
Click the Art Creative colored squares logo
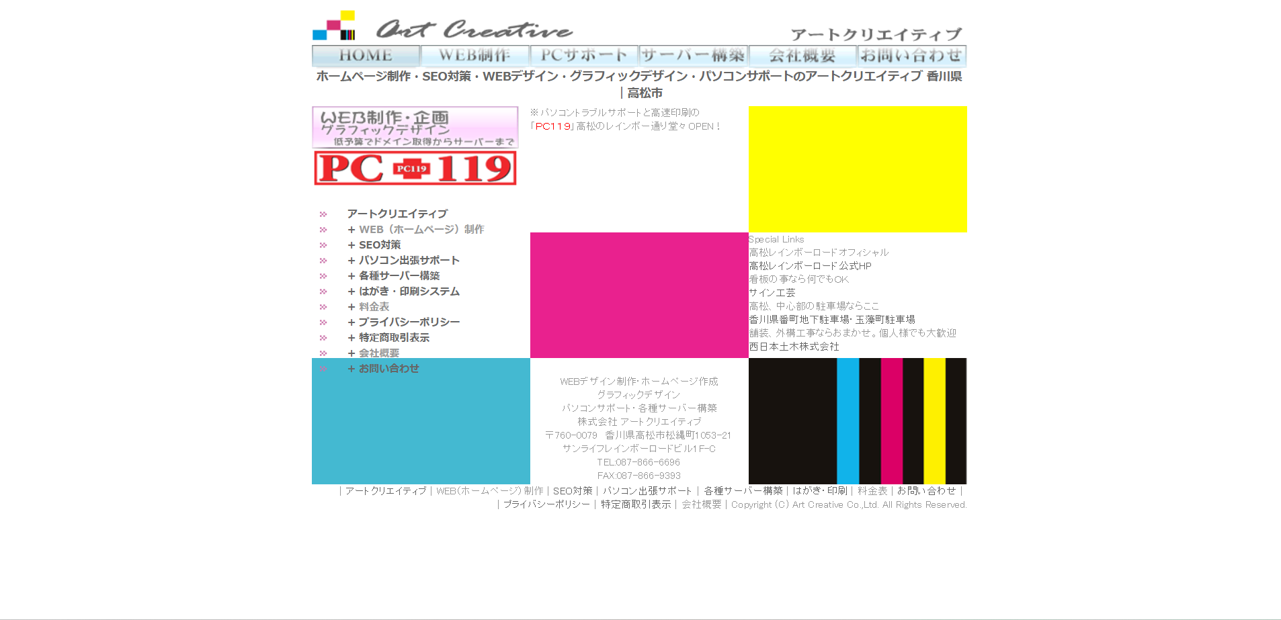(333, 26)
